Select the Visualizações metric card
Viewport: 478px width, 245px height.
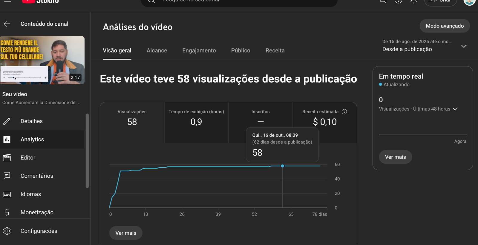tap(132, 123)
